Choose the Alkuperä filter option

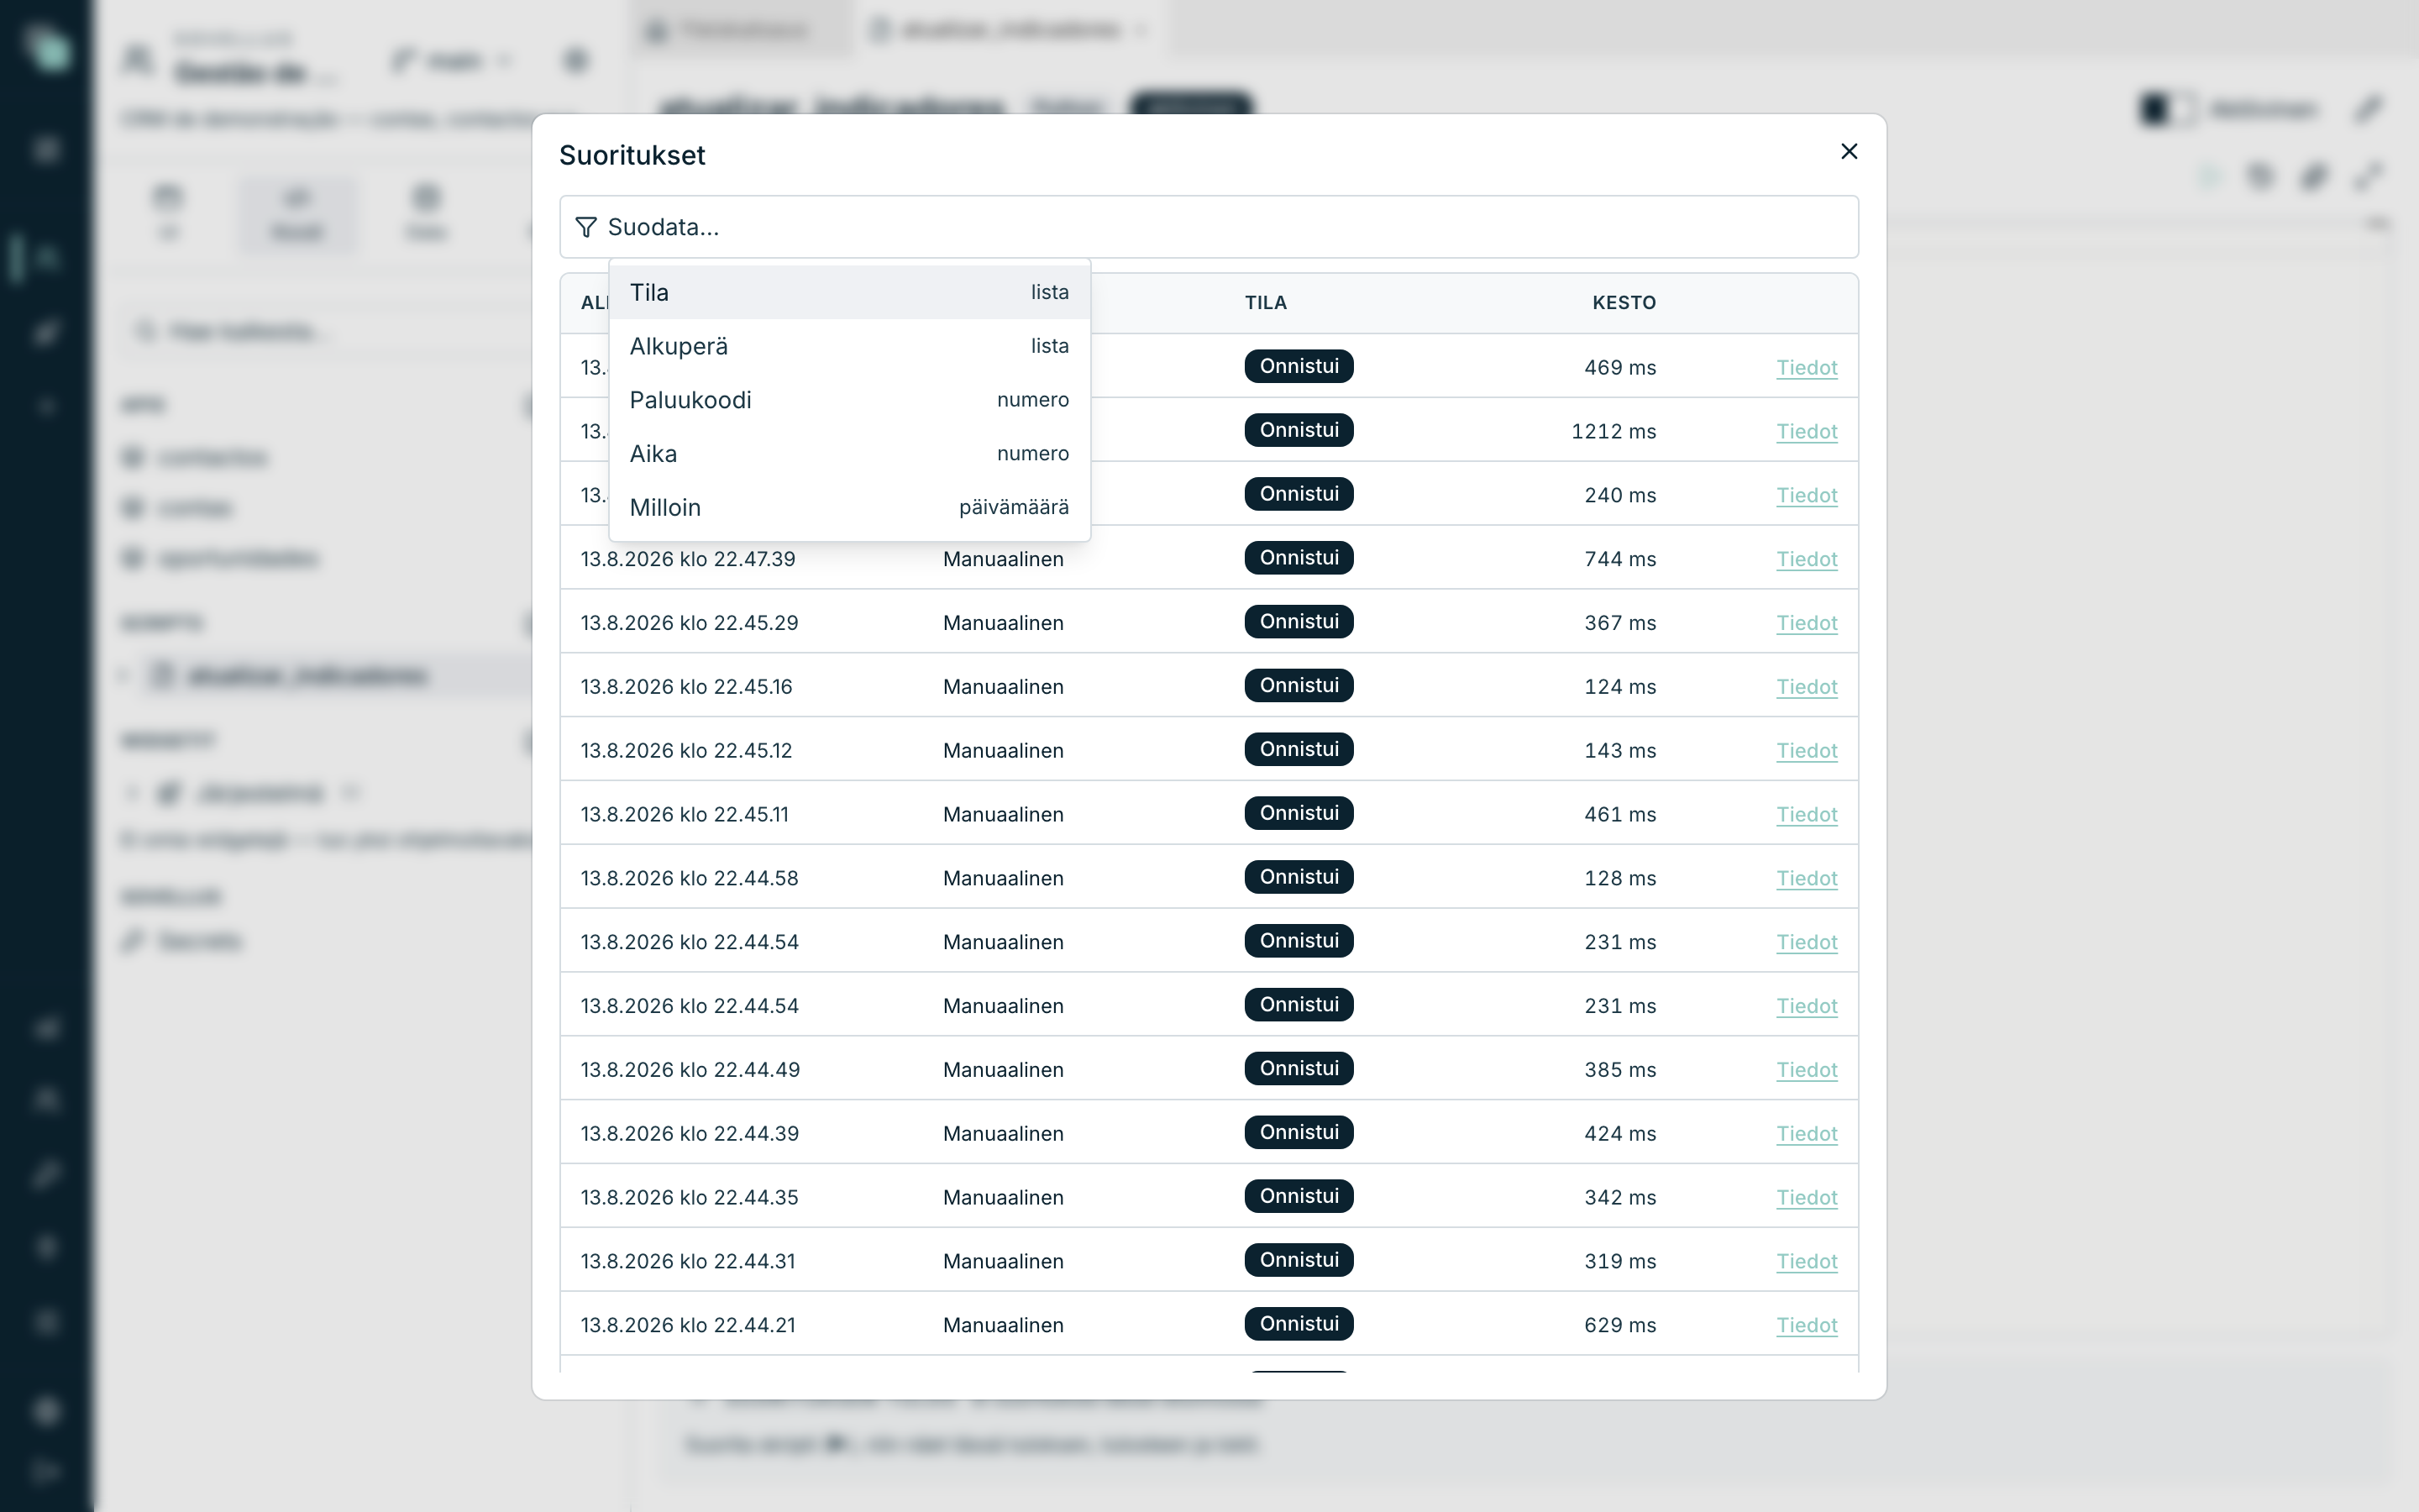tap(848, 346)
